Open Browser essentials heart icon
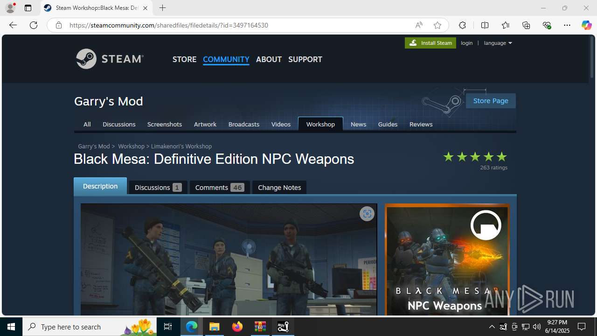The height and width of the screenshot is (336, 597). coord(547,25)
